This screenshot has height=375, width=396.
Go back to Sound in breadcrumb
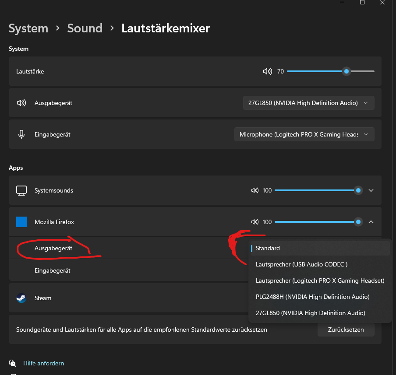(85, 28)
